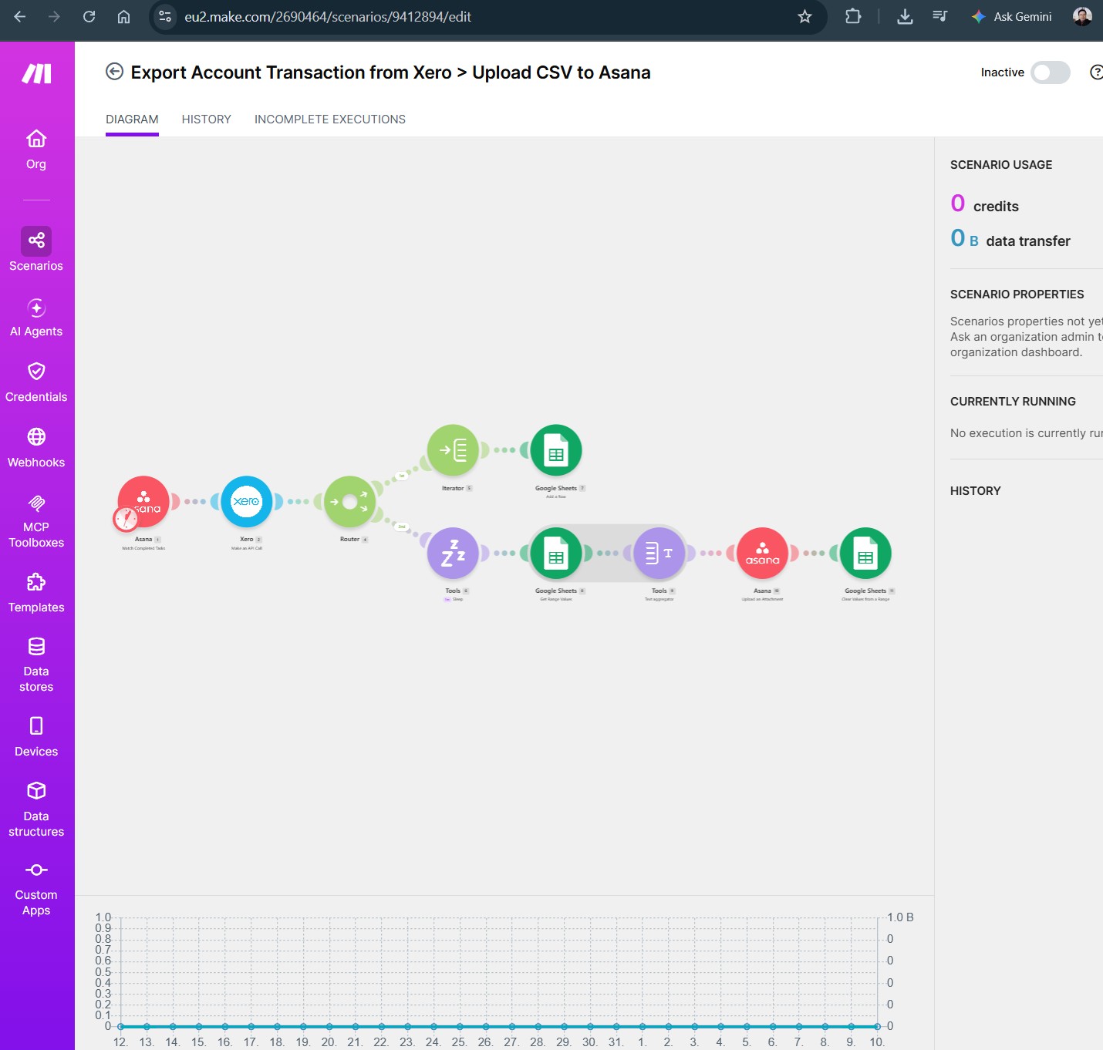Switch to the HISTORY tab
This screenshot has height=1050, width=1103.
pos(206,119)
